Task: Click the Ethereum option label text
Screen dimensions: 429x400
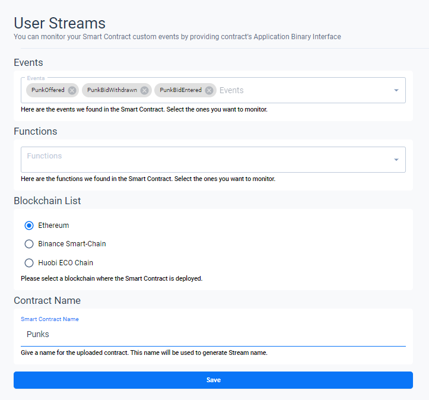Action: click(x=53, y=226)
